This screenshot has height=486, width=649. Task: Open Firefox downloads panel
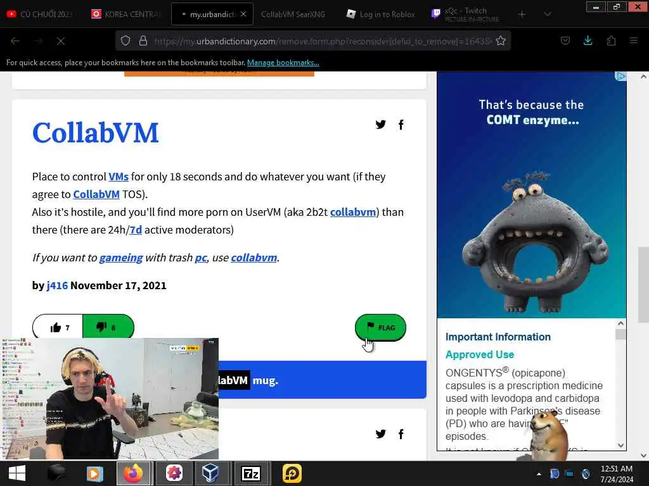[588, 40]
